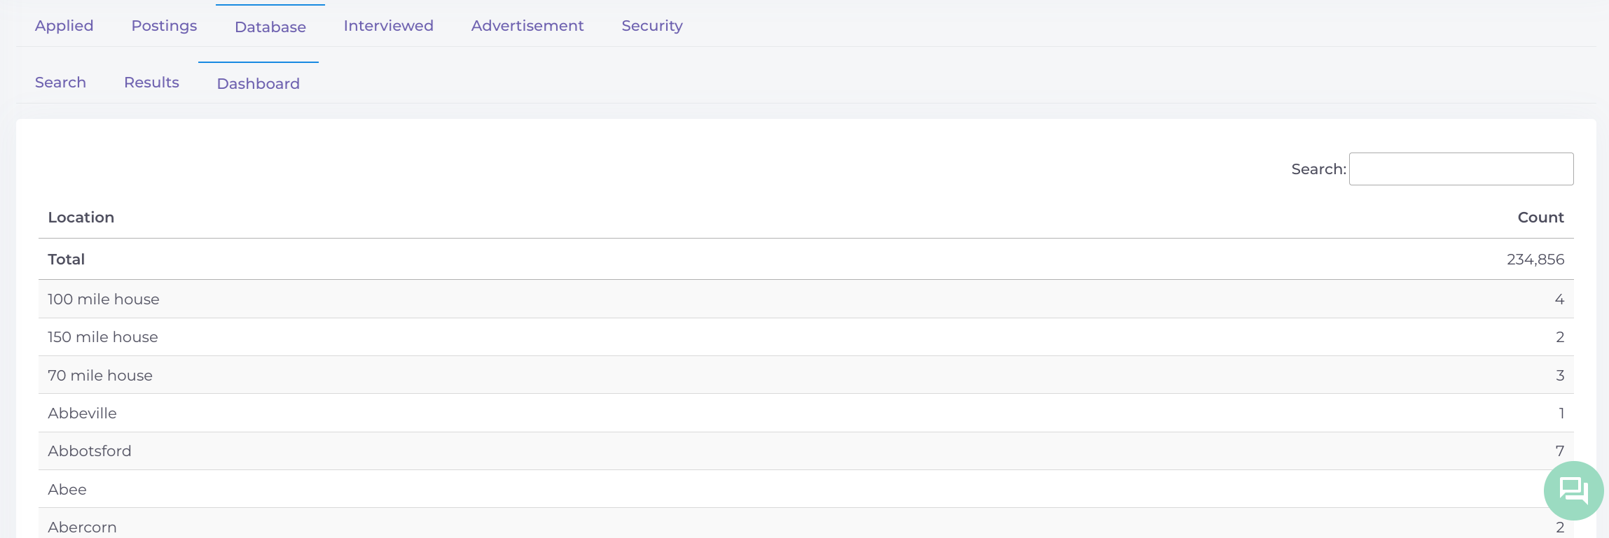Select the Search sub-tab
Screen dimensions: 1609x538
tap(60, 83)
